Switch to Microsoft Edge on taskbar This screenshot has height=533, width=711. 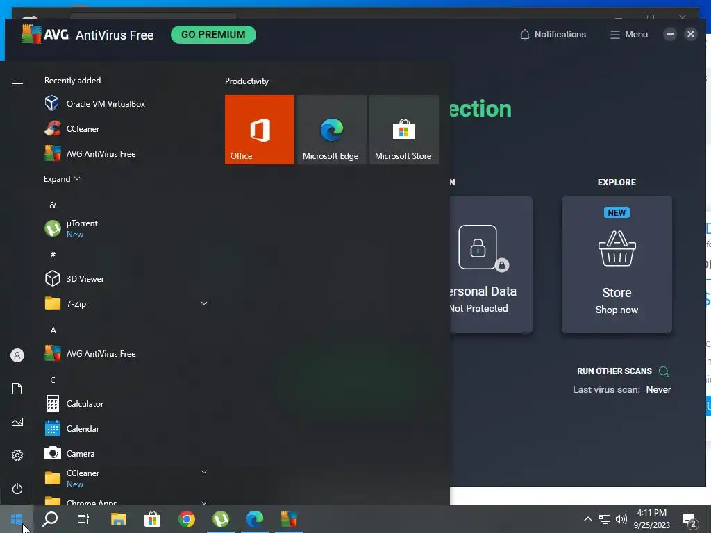tap(255, 519)
